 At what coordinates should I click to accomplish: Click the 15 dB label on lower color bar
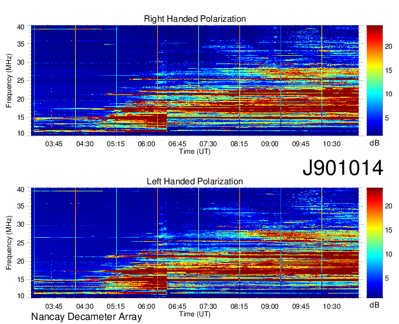(388, 230)
